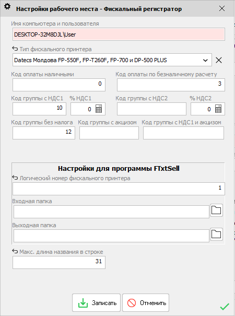Click the Тип фискального принтера label
235x316 pixels.
click(x=56, y=49)
